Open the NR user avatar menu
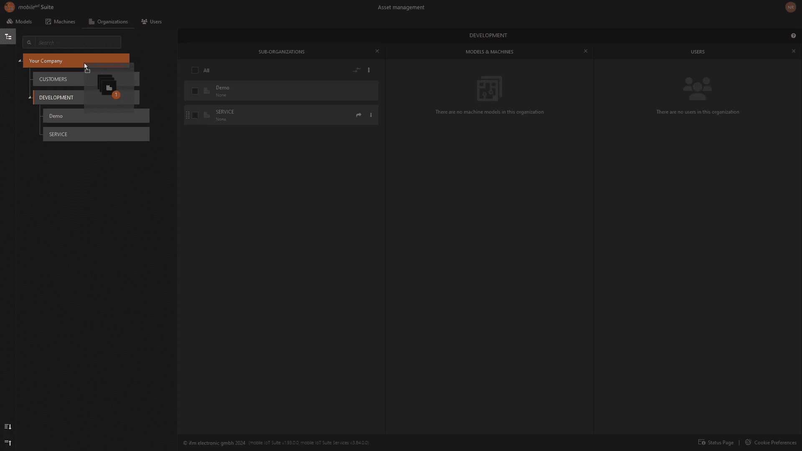The image size is (802, 451). 790,7
